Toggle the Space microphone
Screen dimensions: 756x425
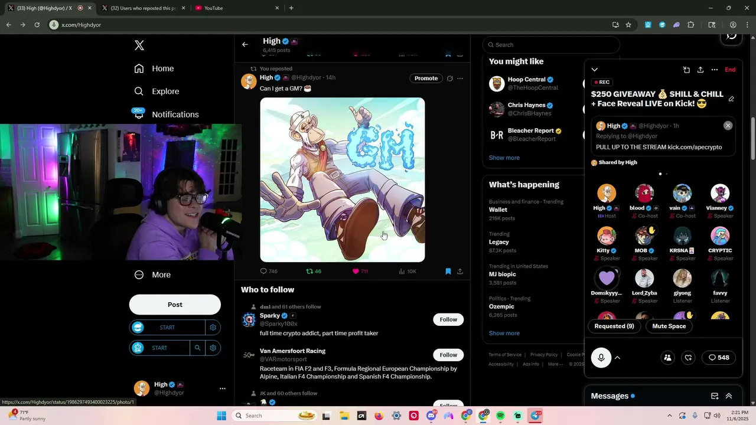click(601, 358)
